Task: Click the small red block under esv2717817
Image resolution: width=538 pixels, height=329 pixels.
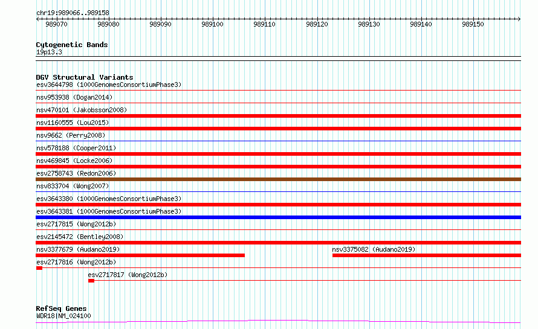Action: 91,281
